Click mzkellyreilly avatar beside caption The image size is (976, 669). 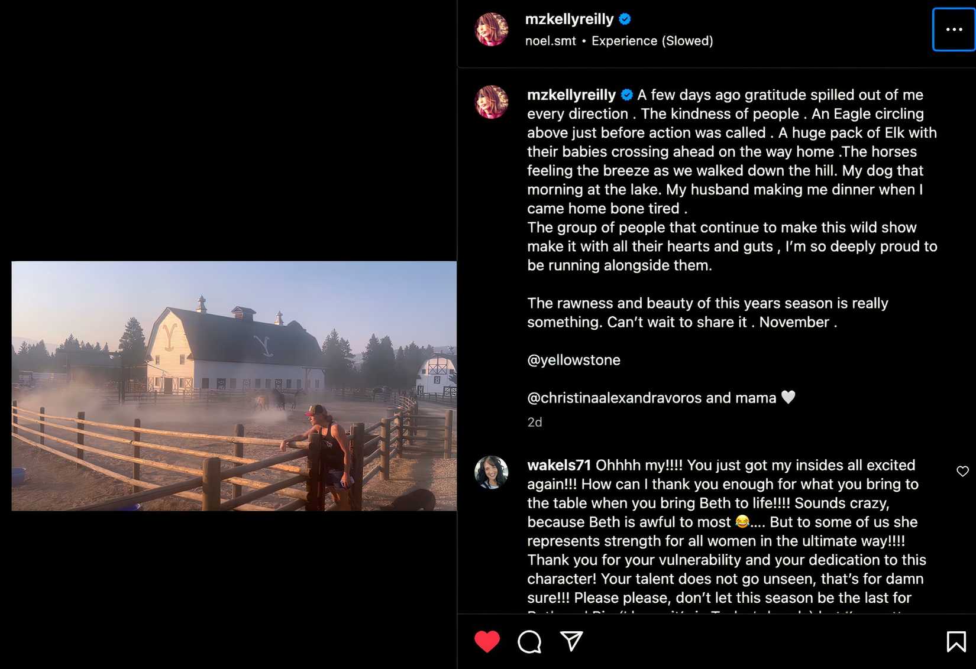coord(492,102)
